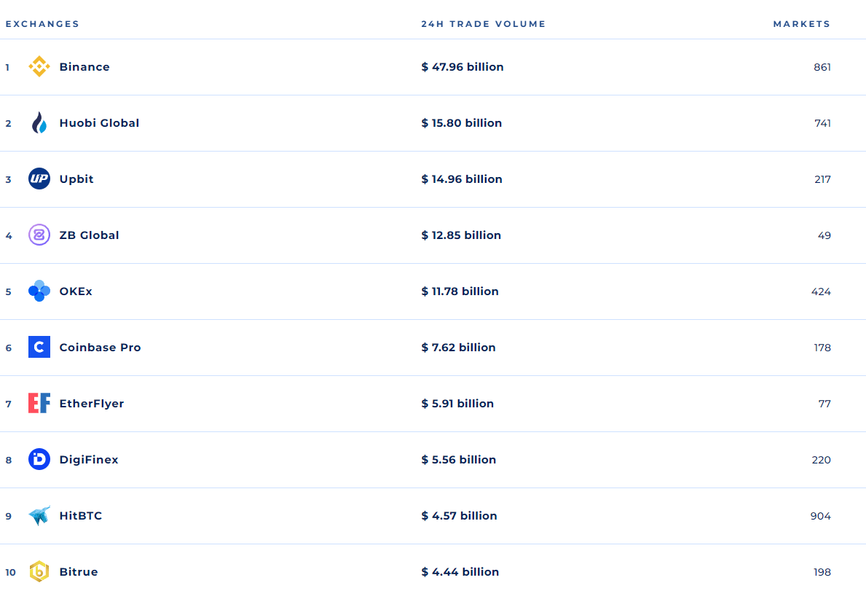This screenshot has height=599, width=866.
Task: Click Bitrue's 198 markets count
Action: click(822, 572)
